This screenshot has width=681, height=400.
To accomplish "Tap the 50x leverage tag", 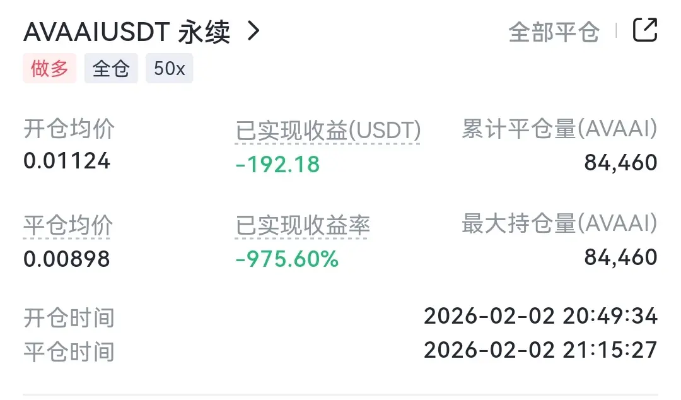I will click(x=169, y=68).
